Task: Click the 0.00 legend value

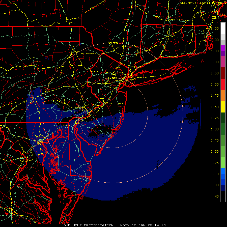Action: point(215,185)
